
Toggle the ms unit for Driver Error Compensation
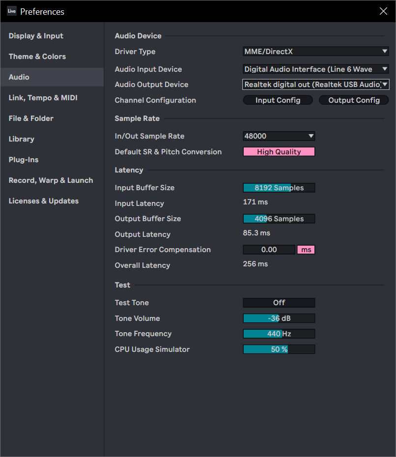click(x=306, y=250)
